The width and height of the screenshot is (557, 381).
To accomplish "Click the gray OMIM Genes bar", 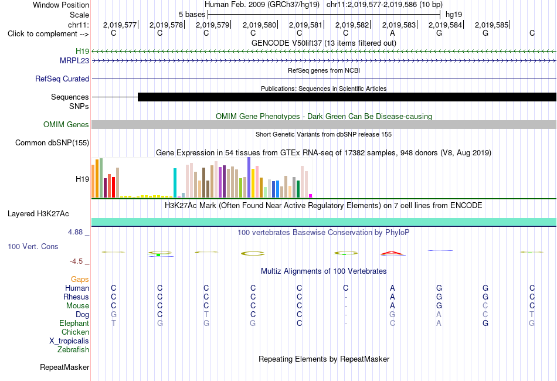I will coord(324,124).
